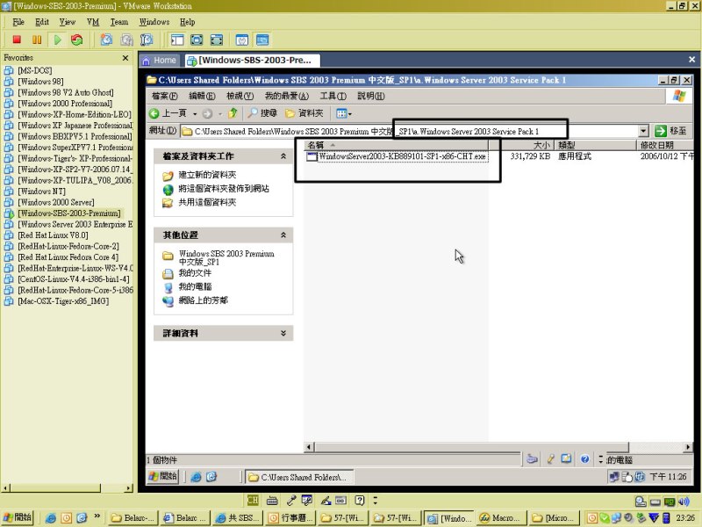Select WindowsServer2003-KB889101-SP1-x86-CHT.exe file

(402, 156)
